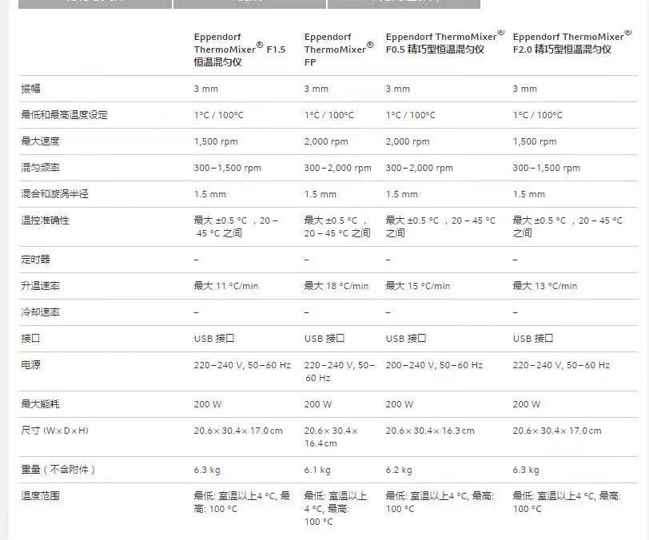Select 温度范围 value for F0.5 column
Viewport: 649px width, 540px height.
click(440, 502)
